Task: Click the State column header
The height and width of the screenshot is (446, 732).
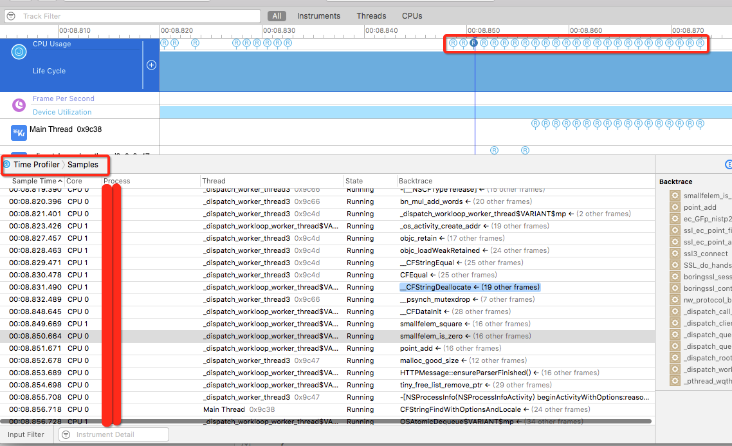Action: [354, 181]
